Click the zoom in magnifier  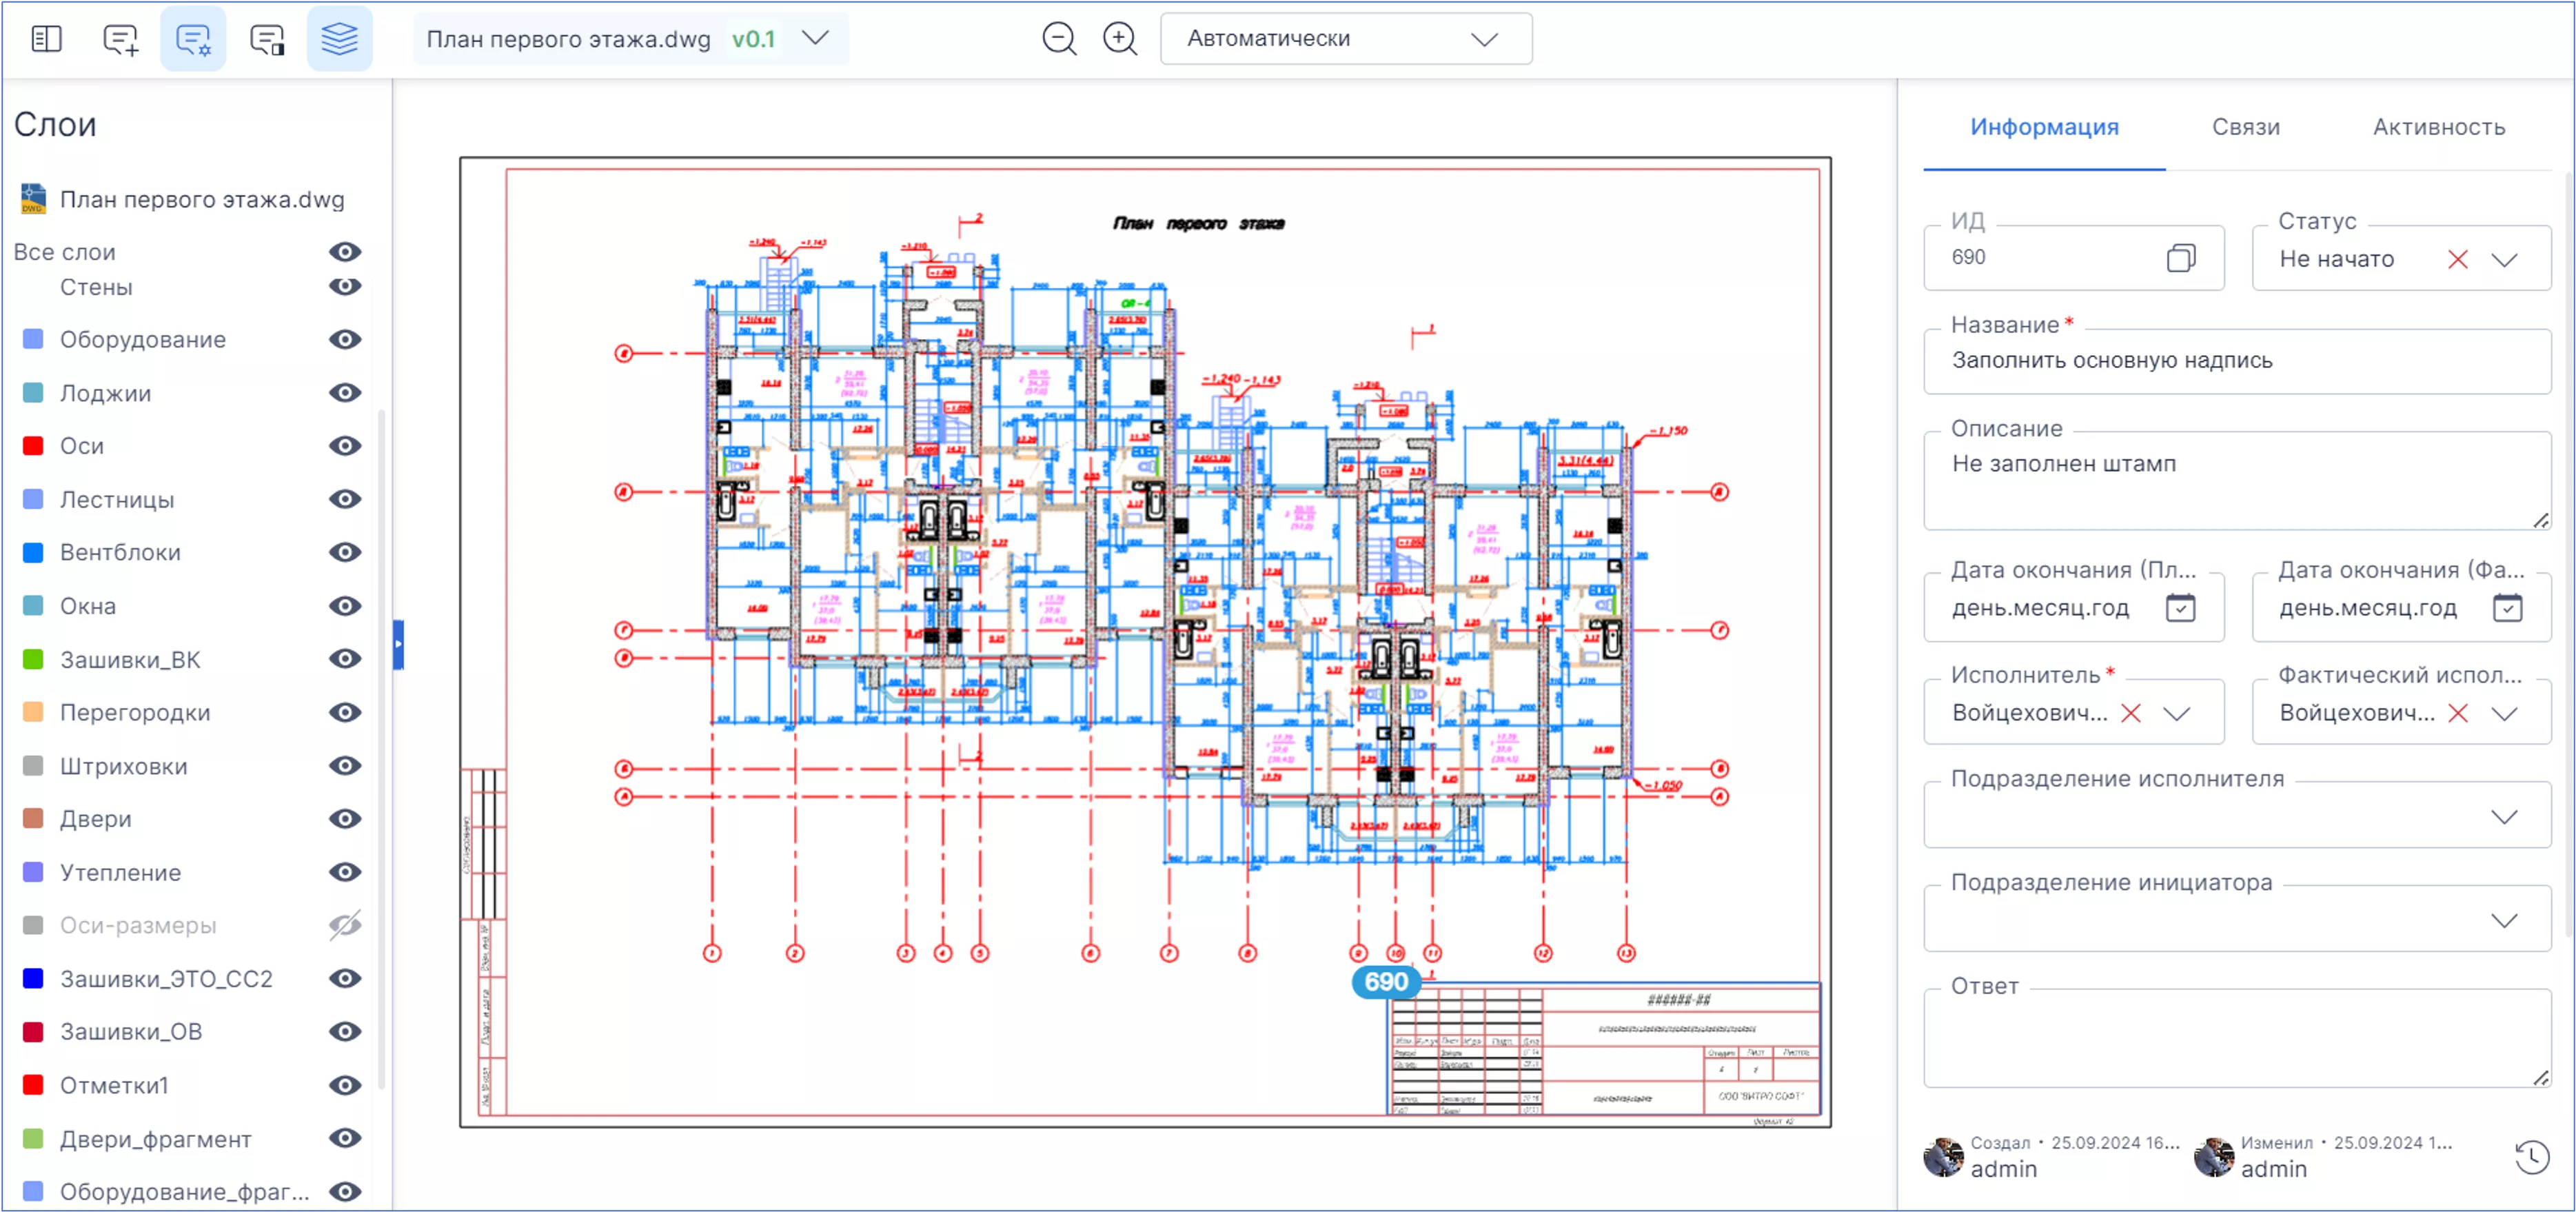(x=1120, y=39)
